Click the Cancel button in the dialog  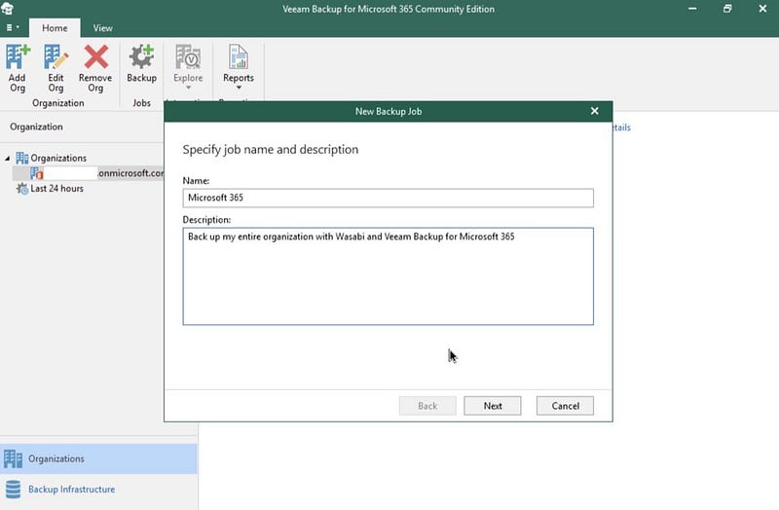(565, 406)
